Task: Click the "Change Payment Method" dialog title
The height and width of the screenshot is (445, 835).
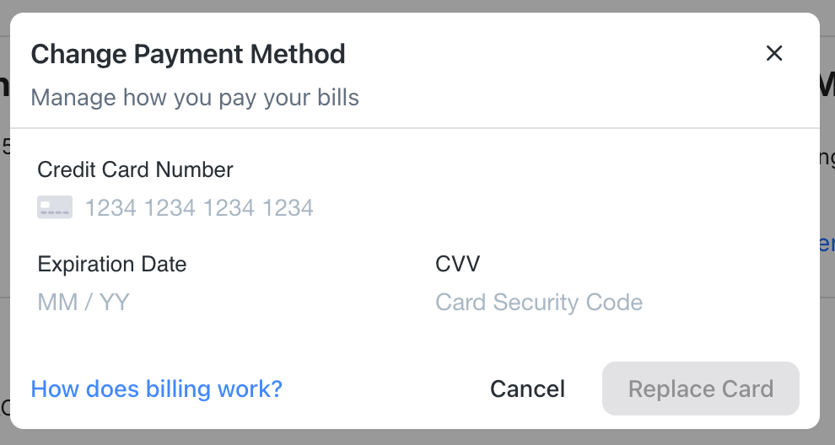Action: tap(188, 55)
